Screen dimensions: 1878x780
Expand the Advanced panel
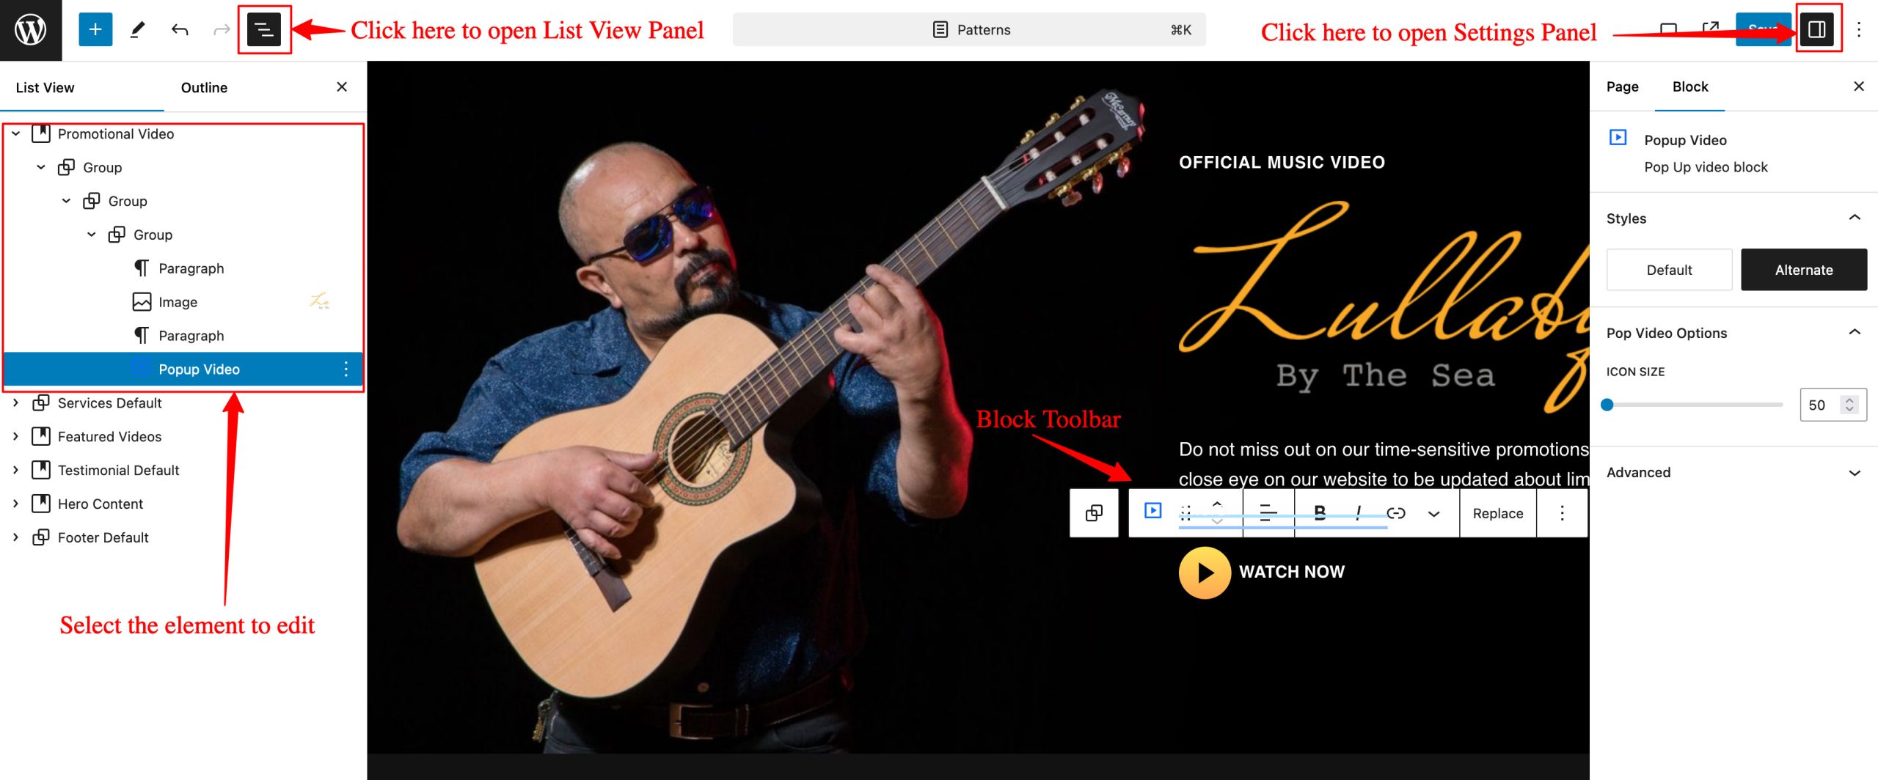1855,473
